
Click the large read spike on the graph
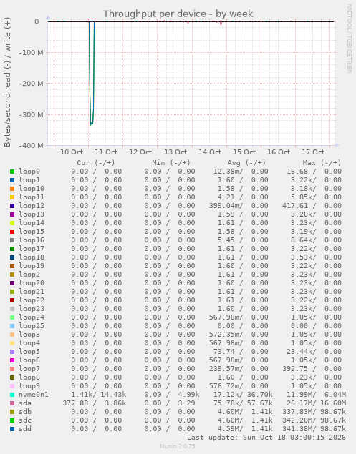[92, 72]
